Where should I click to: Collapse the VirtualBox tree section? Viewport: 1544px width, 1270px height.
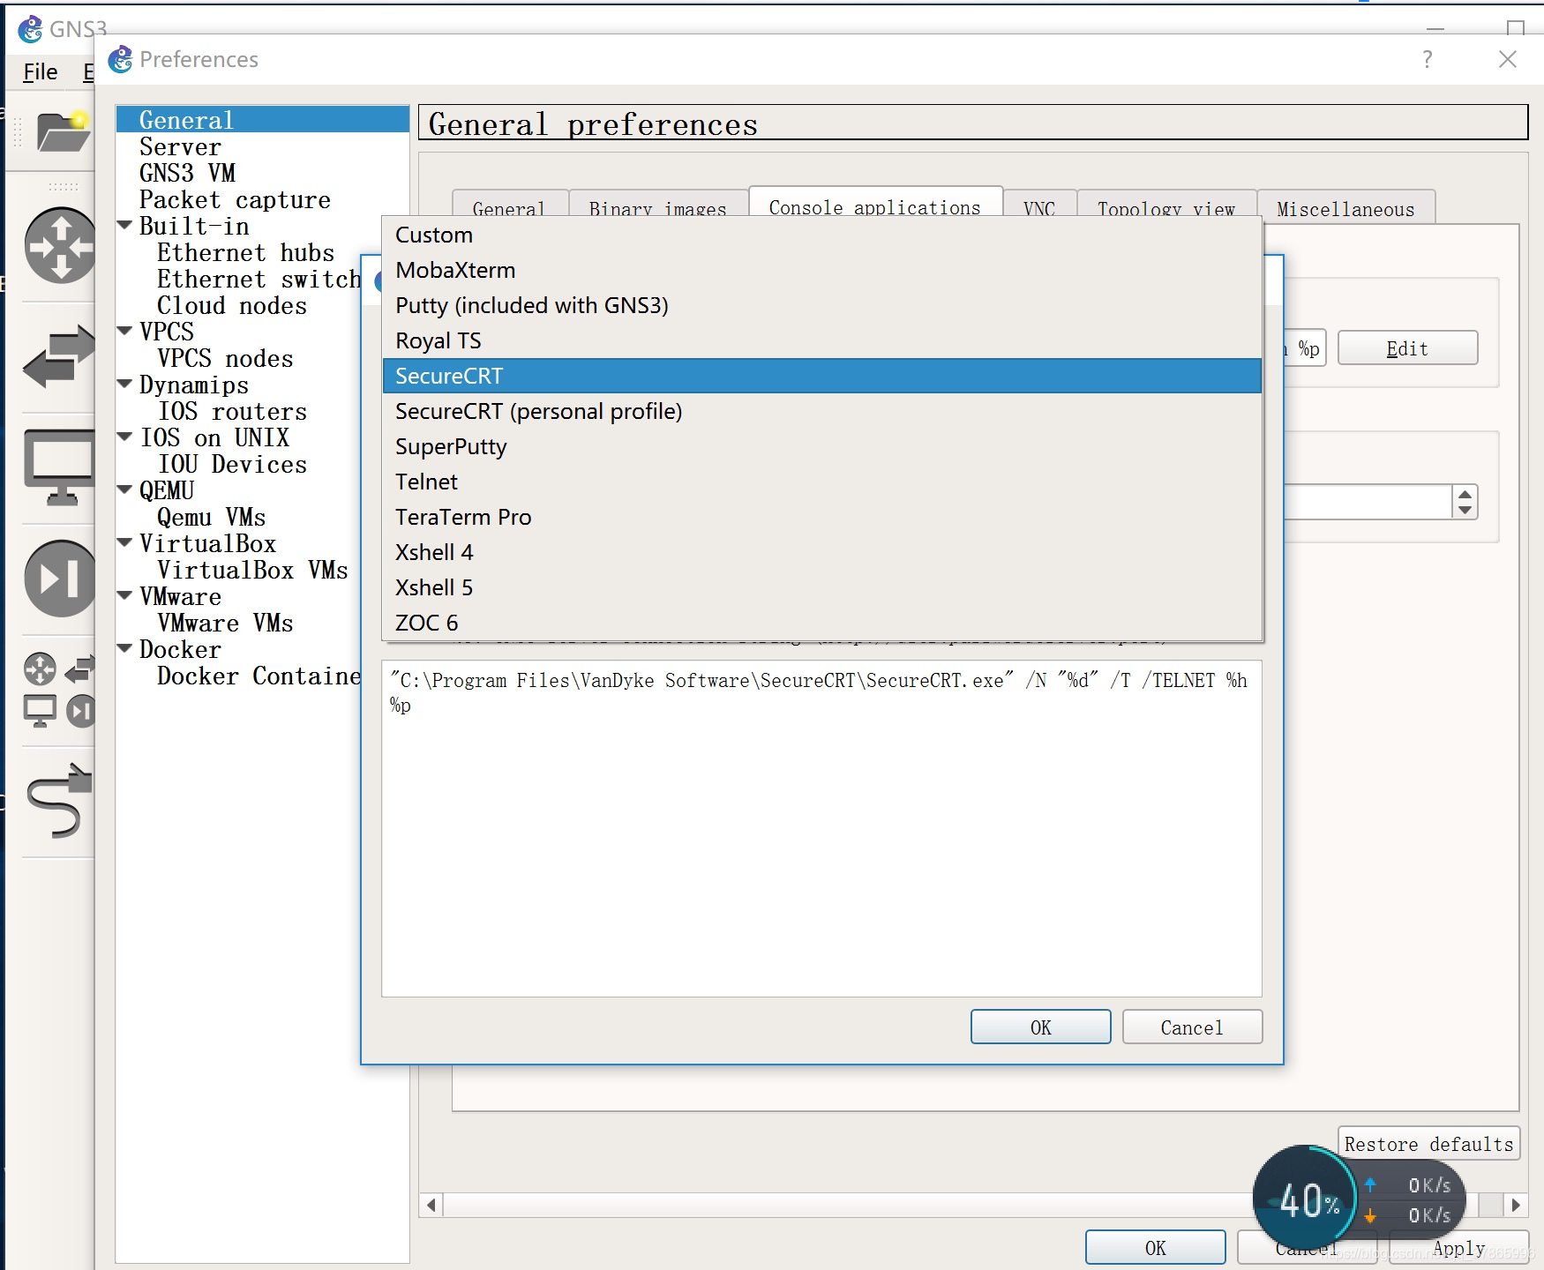pyautogui.click(x=125, y=543)
